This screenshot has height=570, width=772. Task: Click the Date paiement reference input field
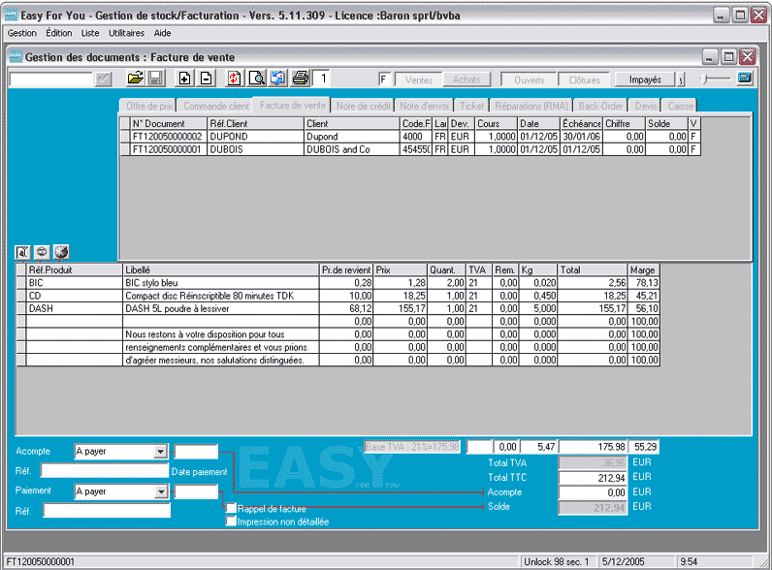point(105,471)
